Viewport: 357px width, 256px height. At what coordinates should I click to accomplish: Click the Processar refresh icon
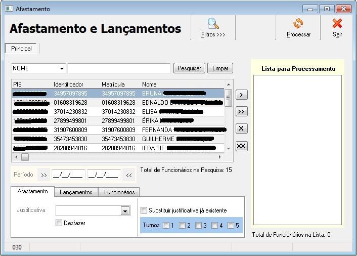(298, 24)
